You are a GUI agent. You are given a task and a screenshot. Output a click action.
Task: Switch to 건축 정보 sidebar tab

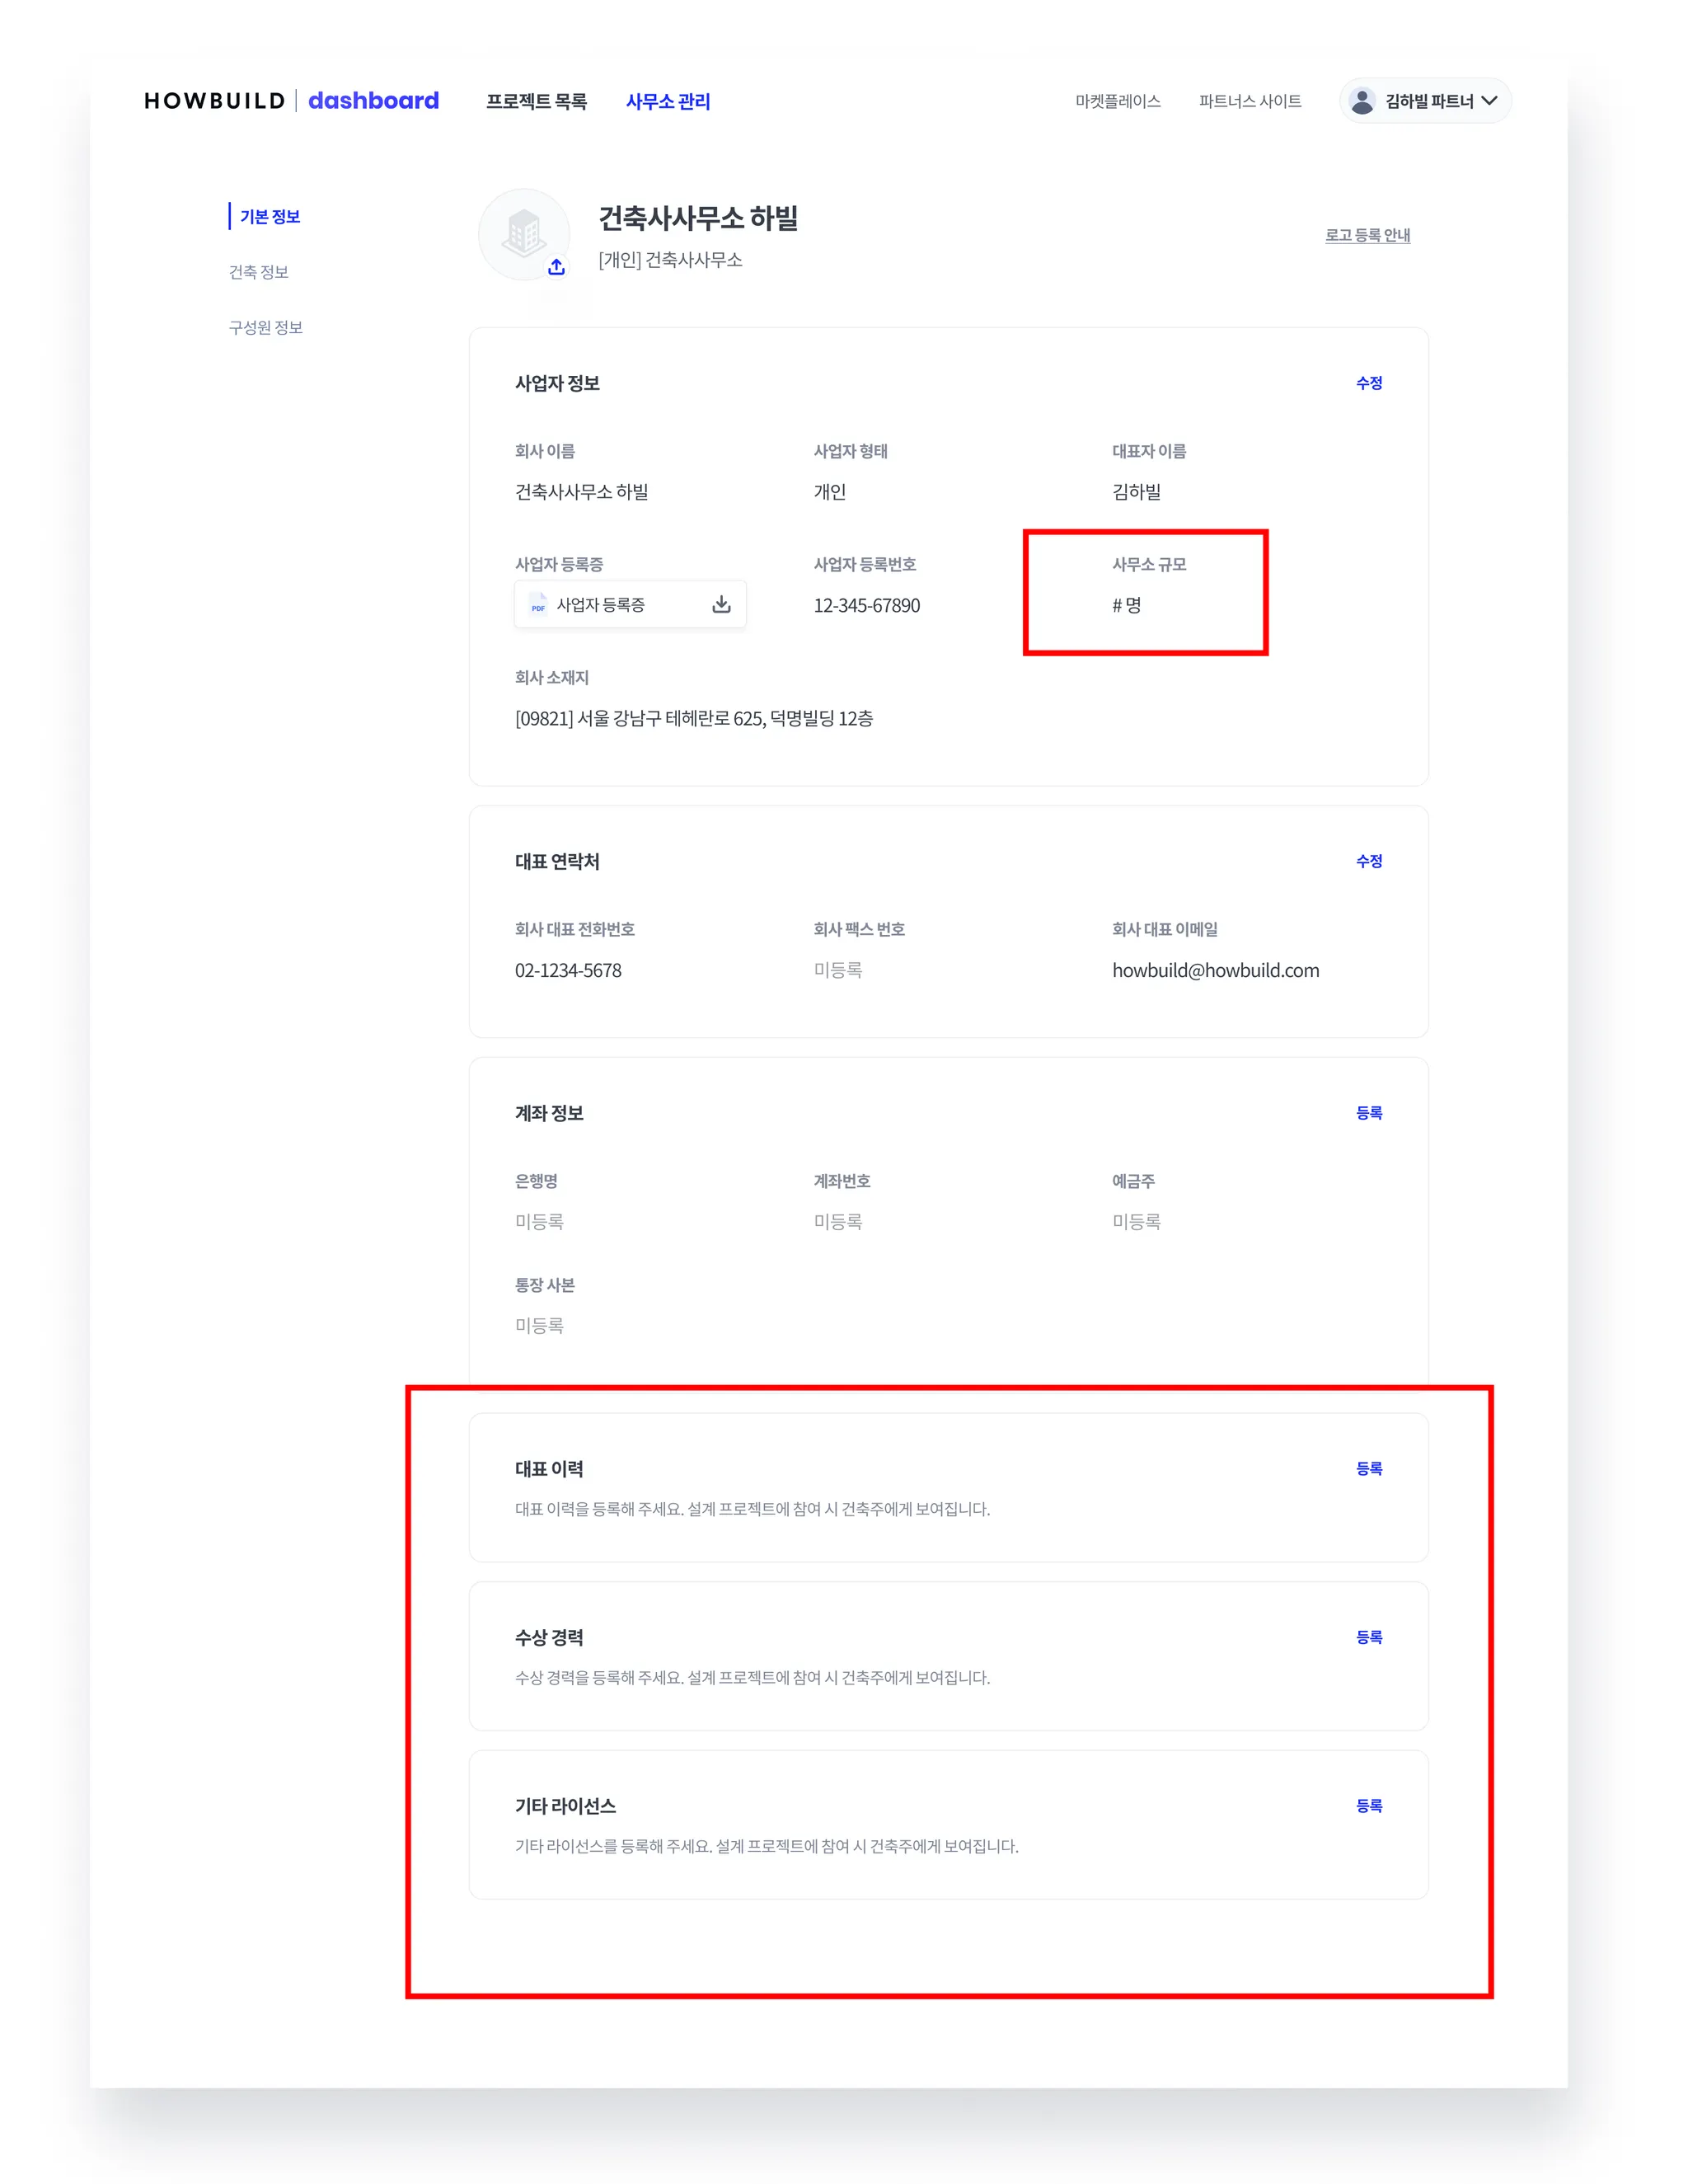(x=259, y=272)
